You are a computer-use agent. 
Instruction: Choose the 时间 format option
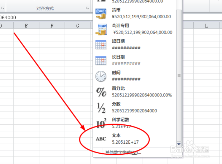(x=135, y=76)
